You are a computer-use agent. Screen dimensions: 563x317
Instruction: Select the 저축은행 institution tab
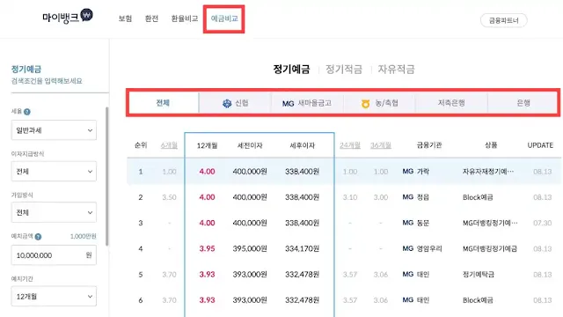pos(451,103)
